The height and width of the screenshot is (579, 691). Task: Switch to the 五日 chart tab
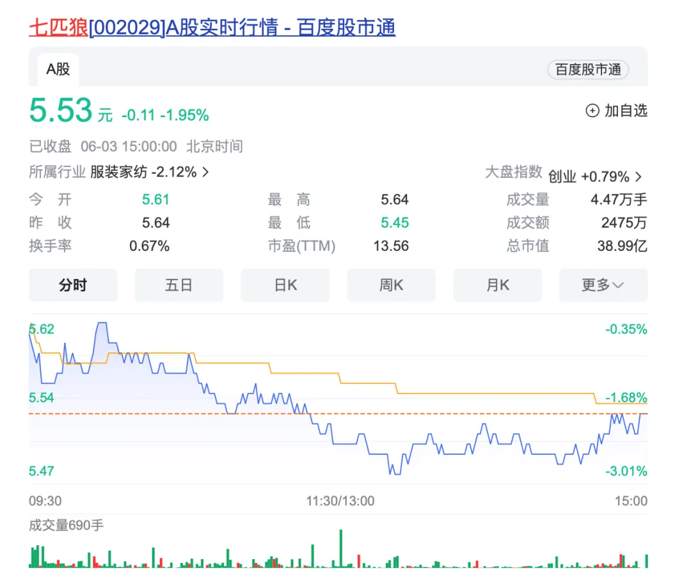(179, 285)
